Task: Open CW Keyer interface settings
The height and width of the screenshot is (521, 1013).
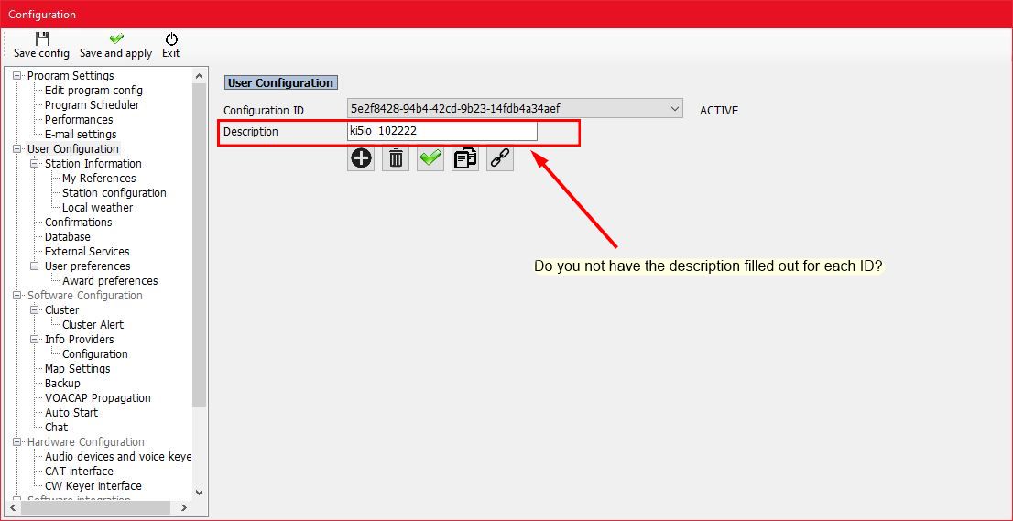Action: [x=93, y=486]
